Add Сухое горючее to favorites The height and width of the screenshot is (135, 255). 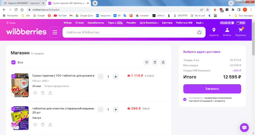[x=35, y=93]
